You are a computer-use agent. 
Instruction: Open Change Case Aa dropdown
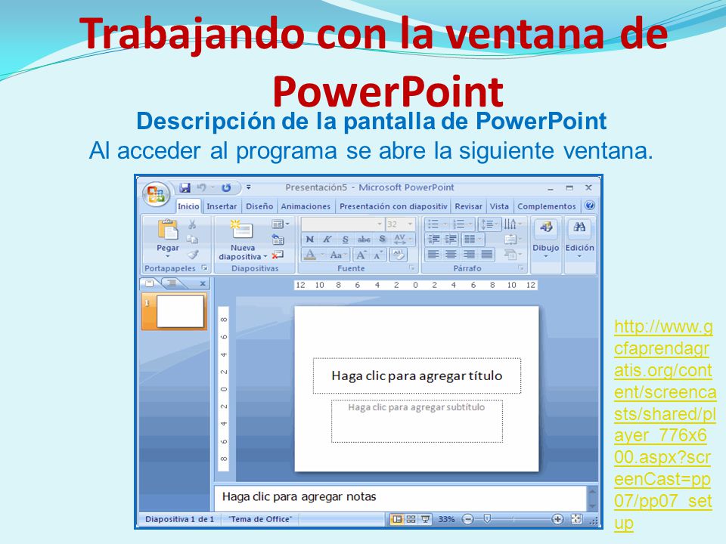[337, 255]
